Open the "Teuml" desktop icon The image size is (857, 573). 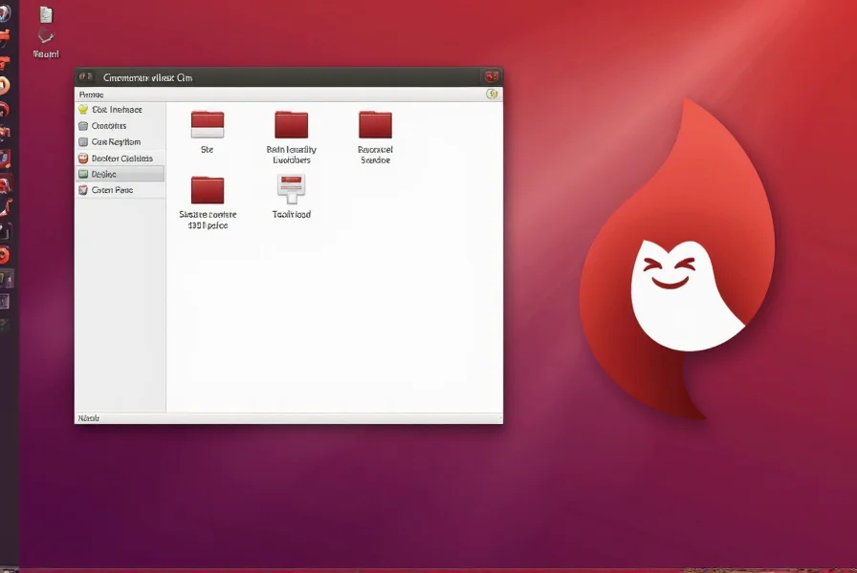[x=45, y=38]
